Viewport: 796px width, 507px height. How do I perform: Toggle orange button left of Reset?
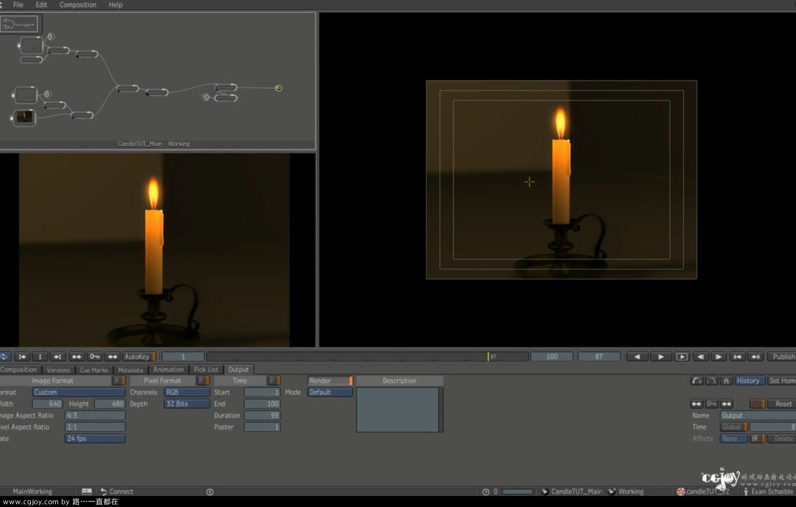[757, 404]
